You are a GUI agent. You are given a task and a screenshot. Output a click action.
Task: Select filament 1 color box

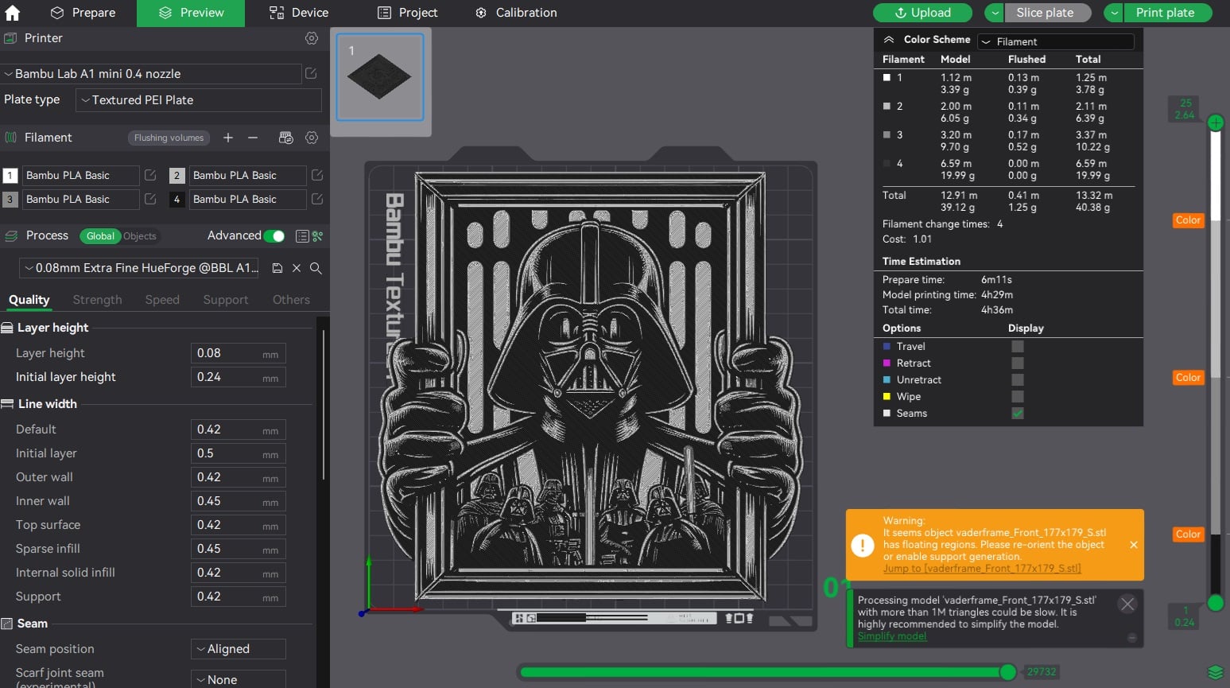pyautogui.click(x=10, y=176)
